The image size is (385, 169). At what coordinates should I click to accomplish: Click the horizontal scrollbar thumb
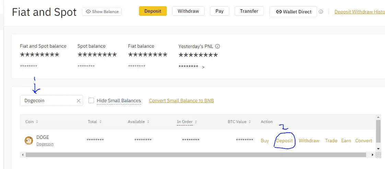tap(196, 155)
